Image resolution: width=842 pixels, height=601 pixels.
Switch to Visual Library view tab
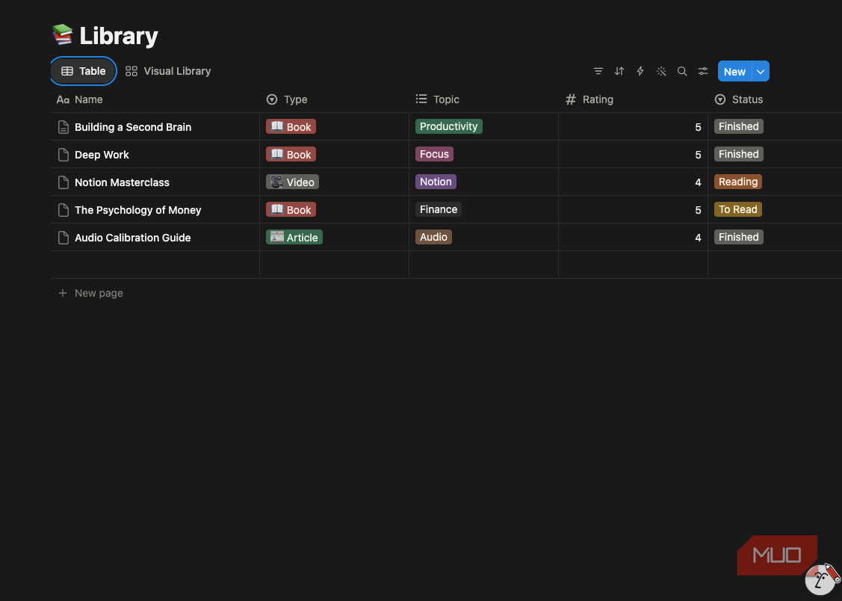coord(168,71)
